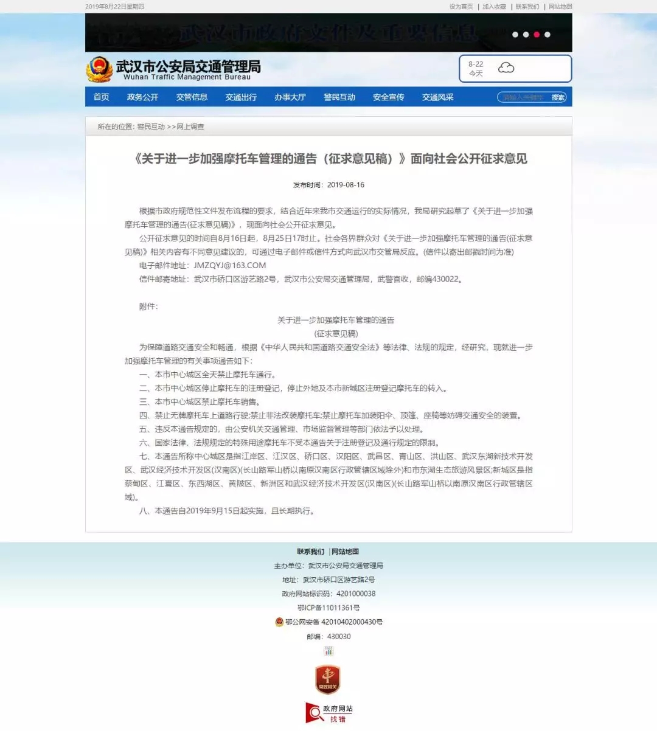
Task: Click the 2019年8月22日星期四 date text
Action: pyautogui.click(x=114, y=7)
